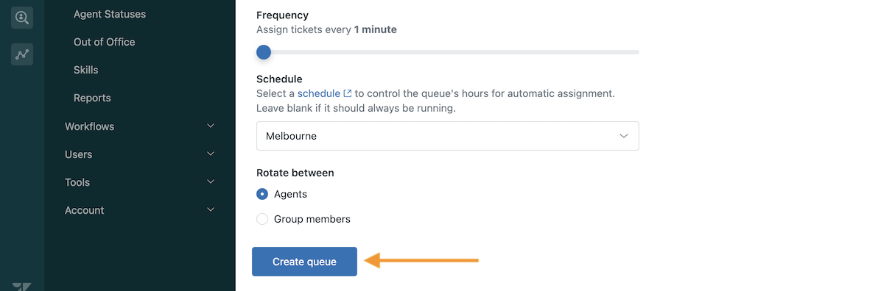Open Out of Office menu item

tap(104, 42)
